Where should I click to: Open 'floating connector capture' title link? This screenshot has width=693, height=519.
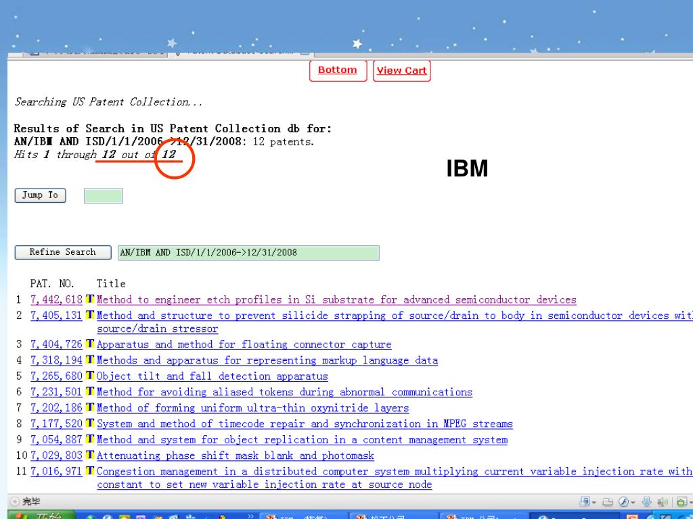(x=244, y=345)
